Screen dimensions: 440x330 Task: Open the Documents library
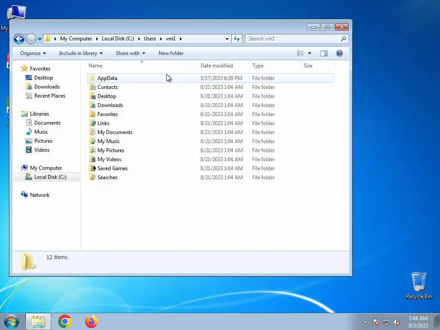tap(43, 122)
